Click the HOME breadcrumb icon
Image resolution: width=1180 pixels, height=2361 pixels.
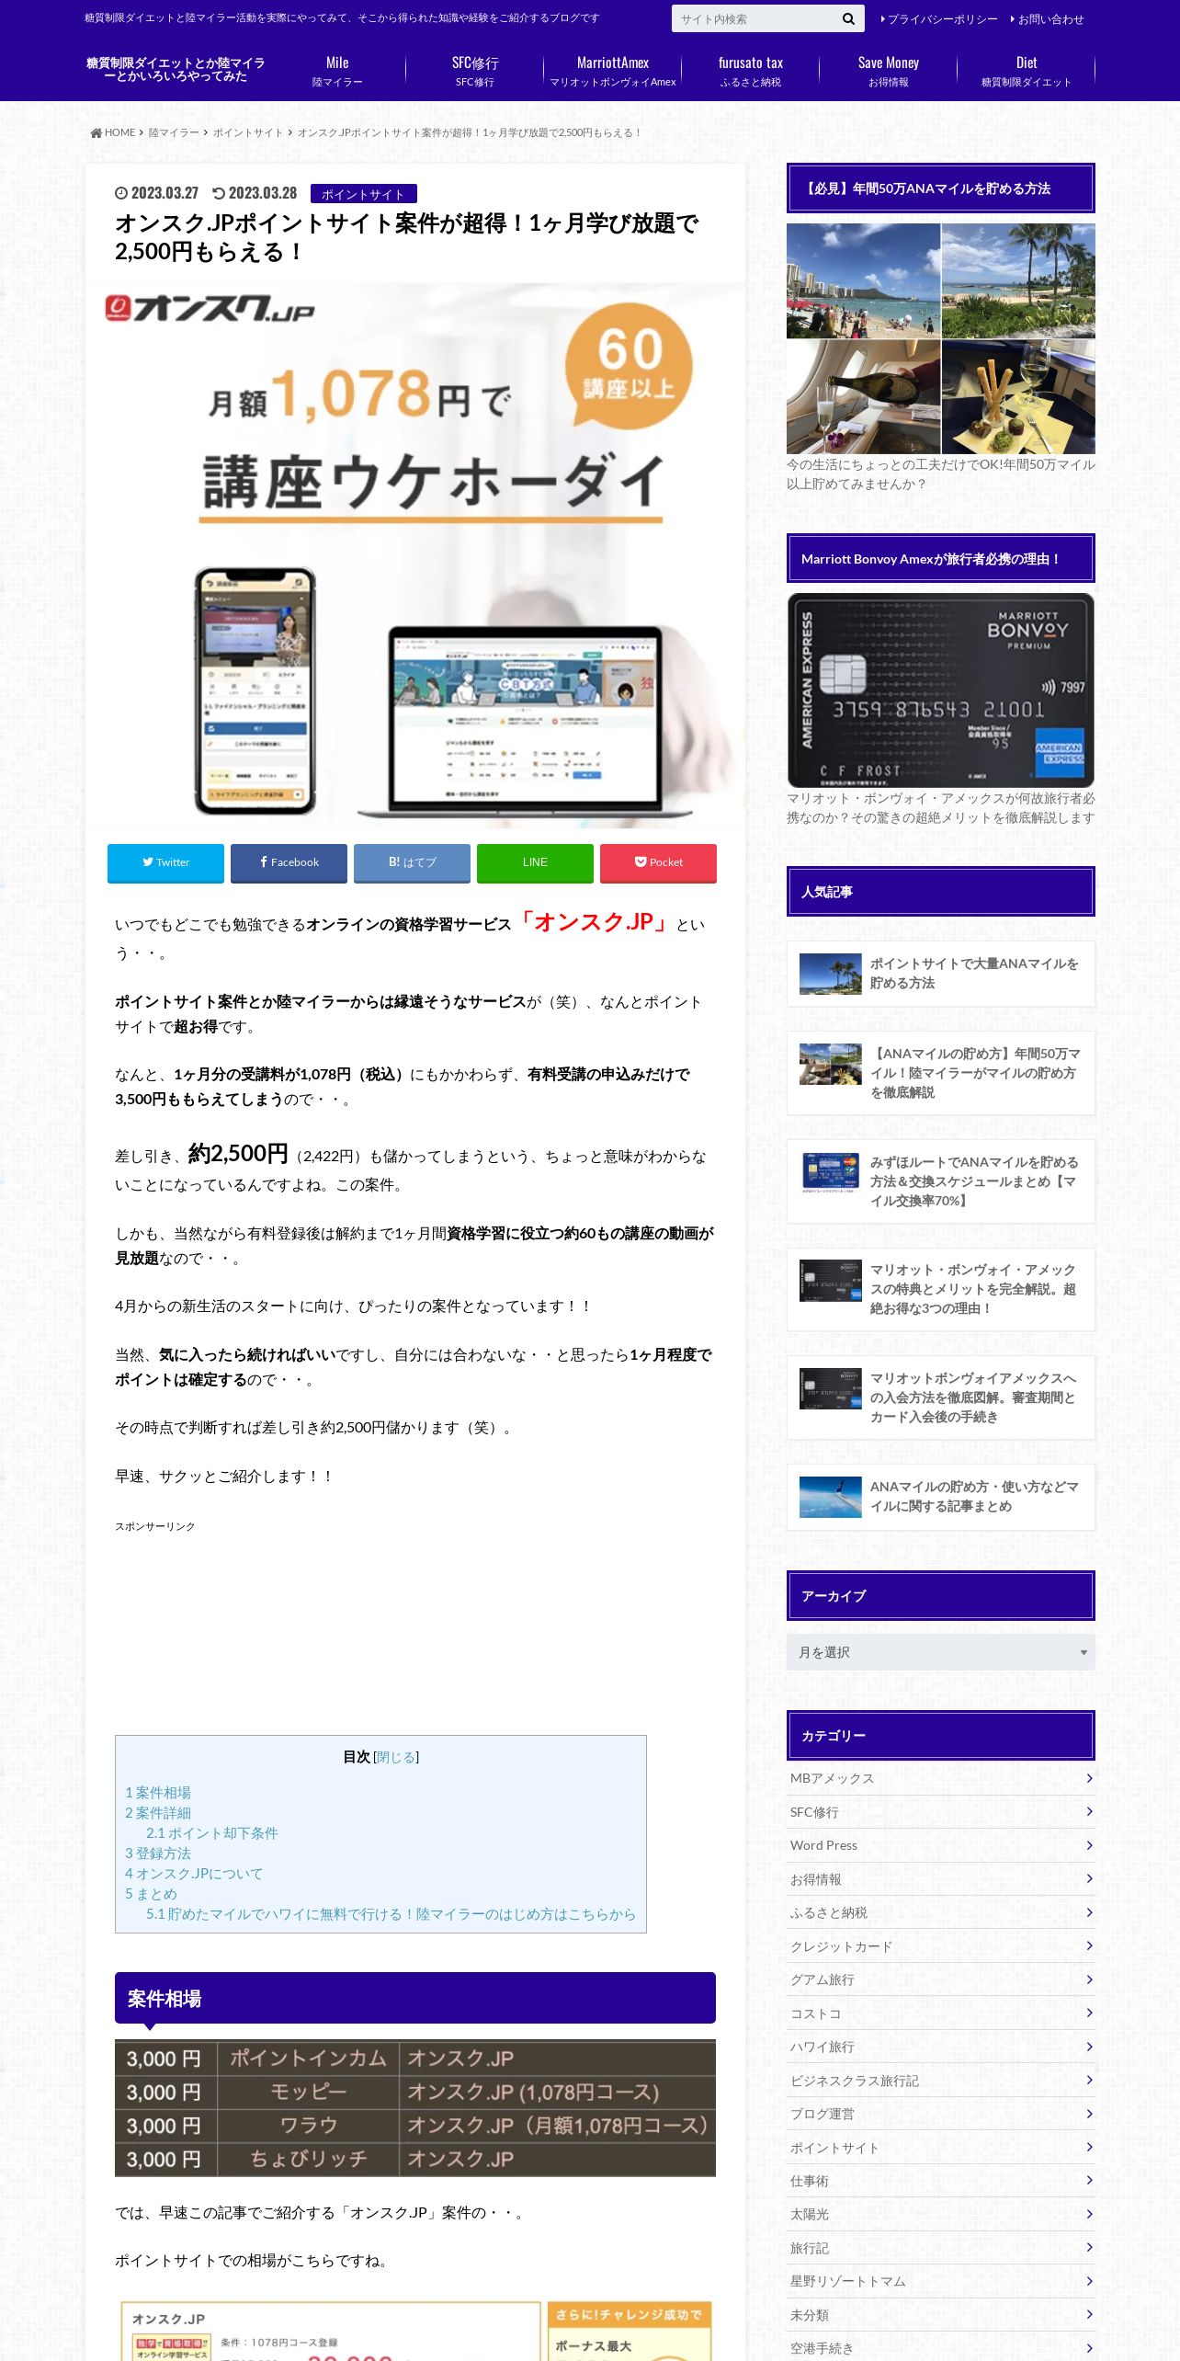tap(96, 133)
